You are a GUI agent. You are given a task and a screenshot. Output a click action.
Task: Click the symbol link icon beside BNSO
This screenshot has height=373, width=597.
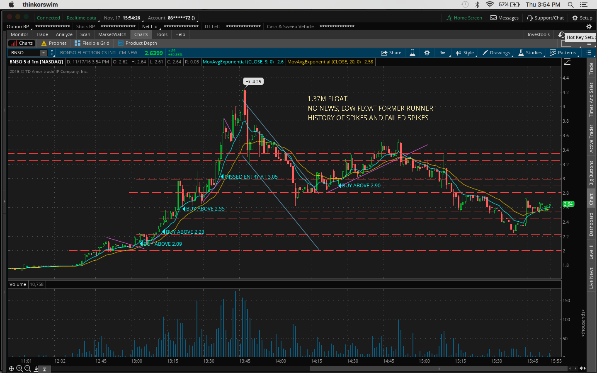52,53
